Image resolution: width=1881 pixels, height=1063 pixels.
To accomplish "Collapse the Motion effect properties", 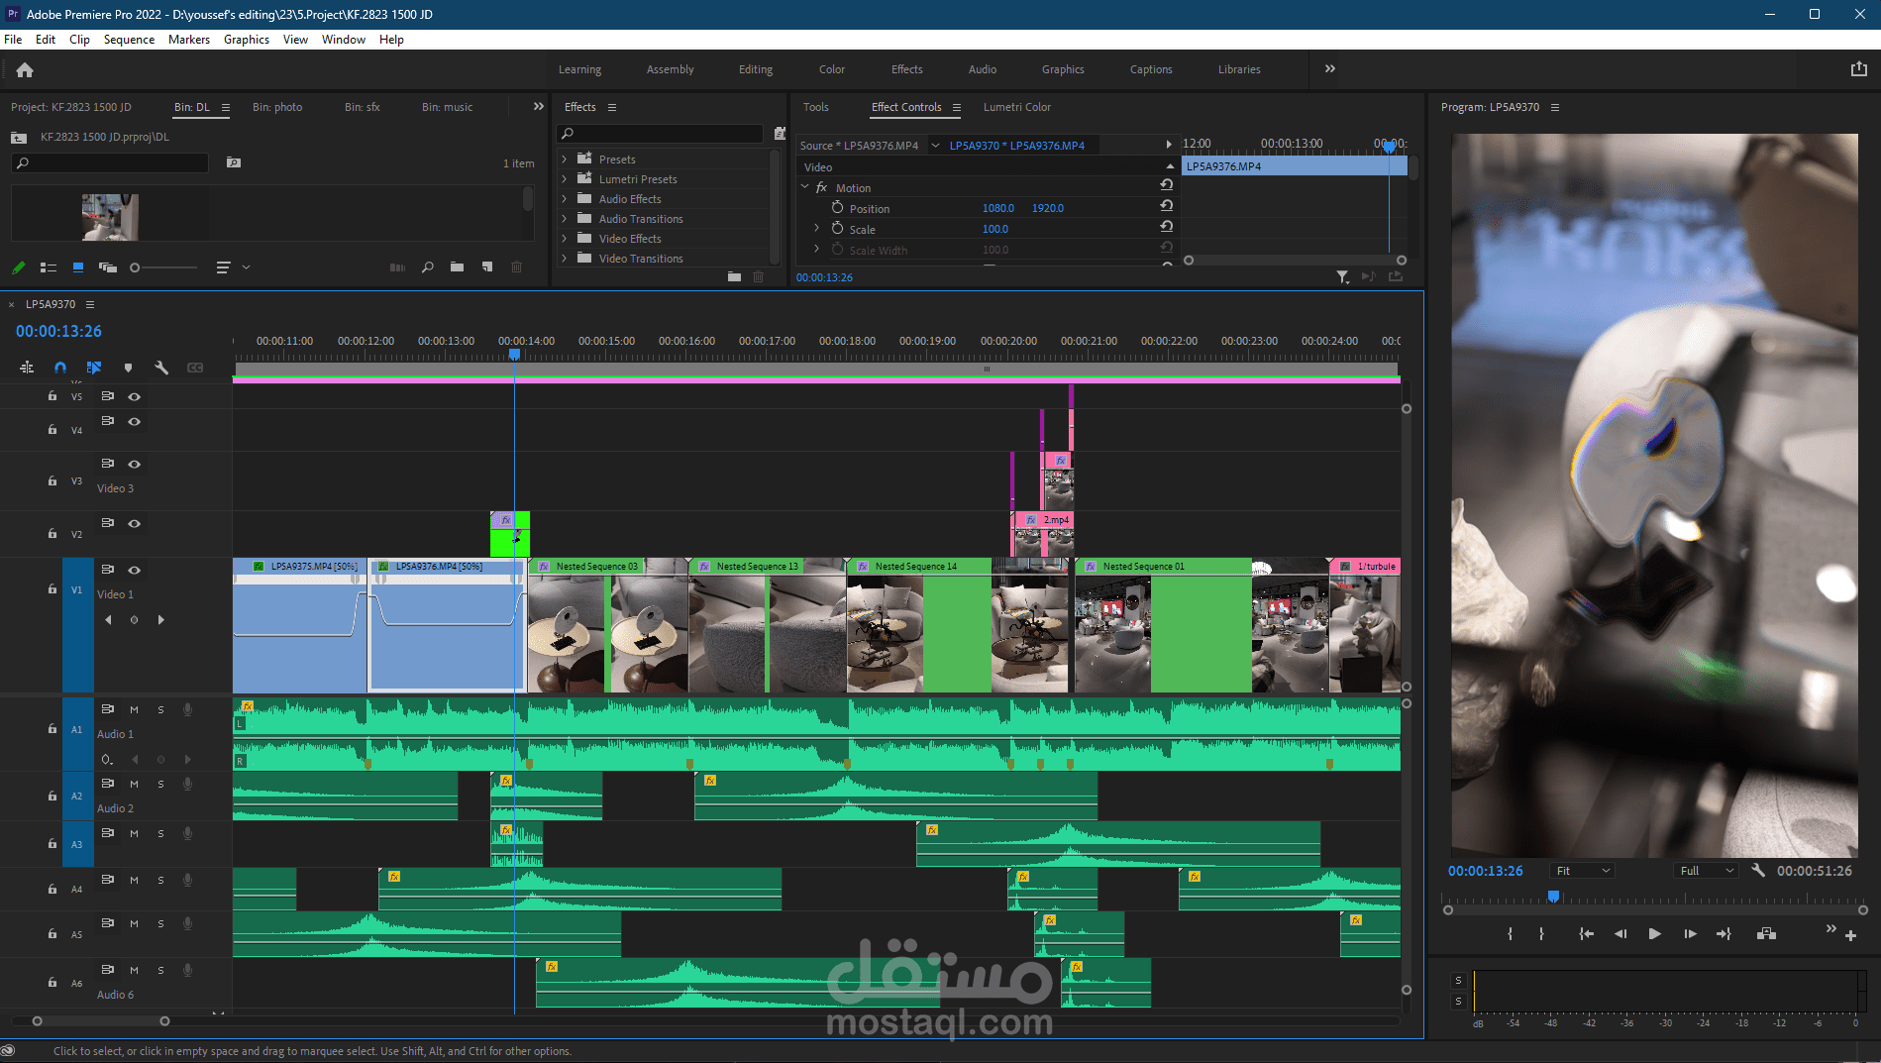I will tap(804, 186).
